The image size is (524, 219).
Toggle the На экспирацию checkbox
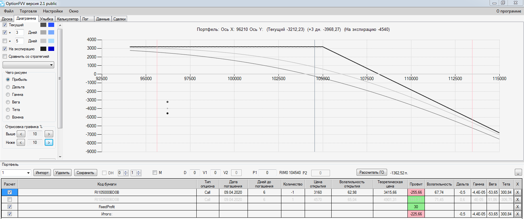tap(5, 49)
